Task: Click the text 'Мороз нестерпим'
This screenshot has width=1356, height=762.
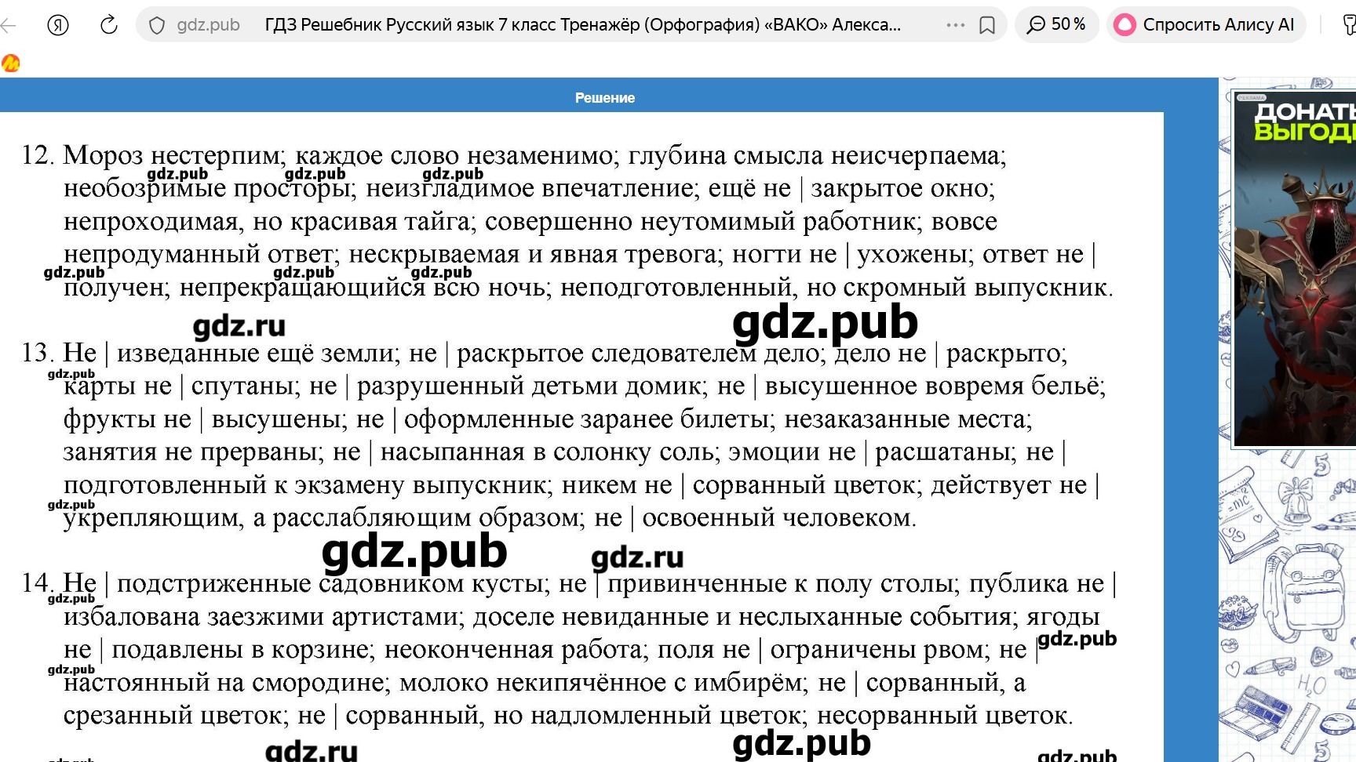Action: 170,155
